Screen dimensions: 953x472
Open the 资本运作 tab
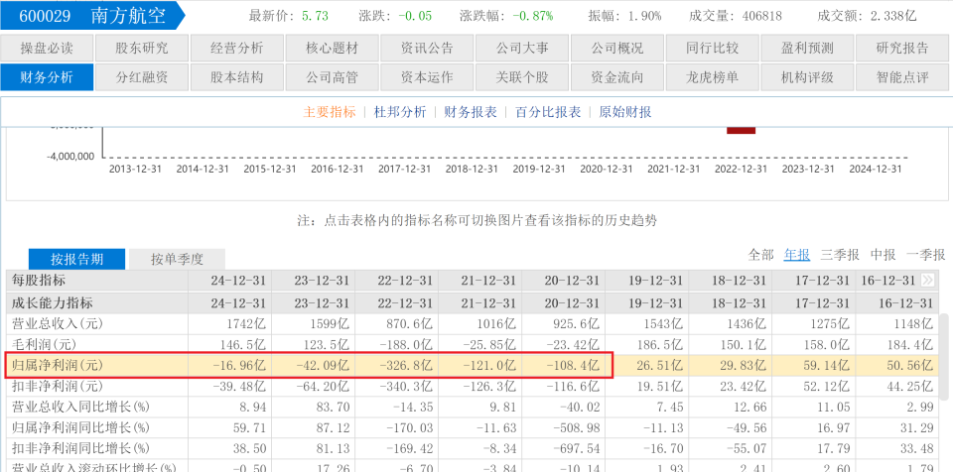(x=427, y=77)
